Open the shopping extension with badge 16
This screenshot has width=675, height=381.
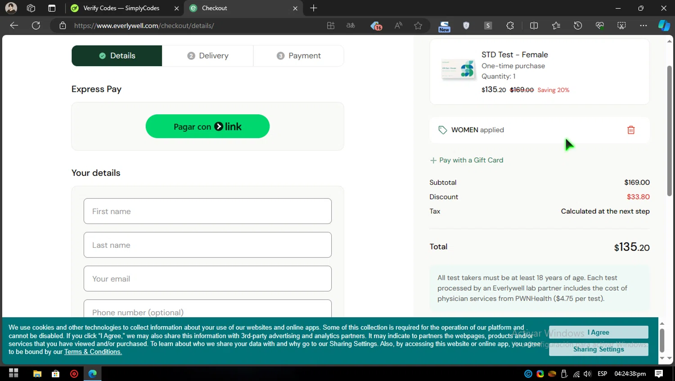click(x=376, y=26)
